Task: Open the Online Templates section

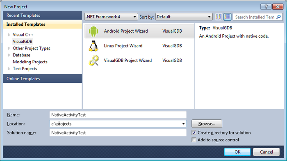Action: tap(42, 78)
